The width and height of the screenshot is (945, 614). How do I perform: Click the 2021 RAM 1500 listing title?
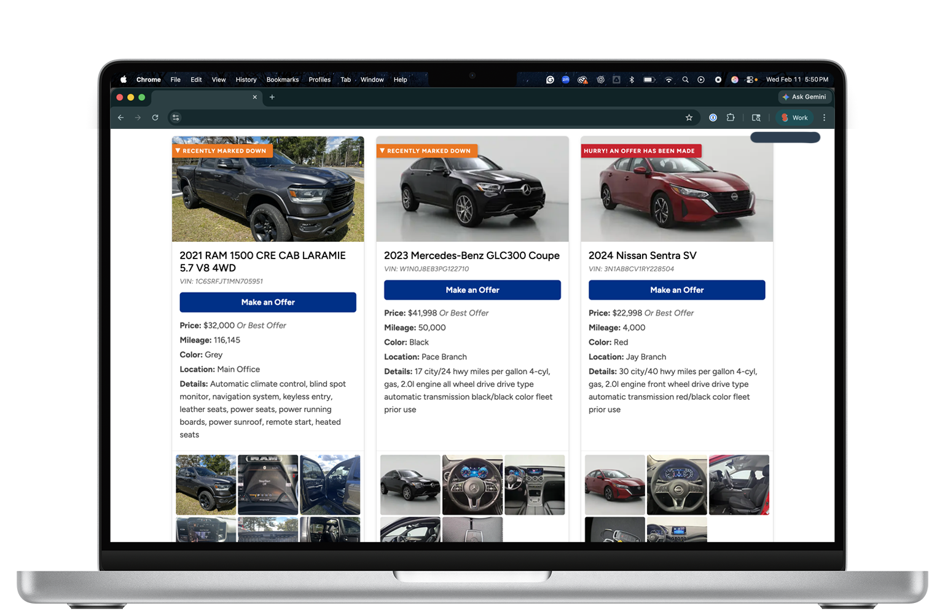click(x=262, y=262)
